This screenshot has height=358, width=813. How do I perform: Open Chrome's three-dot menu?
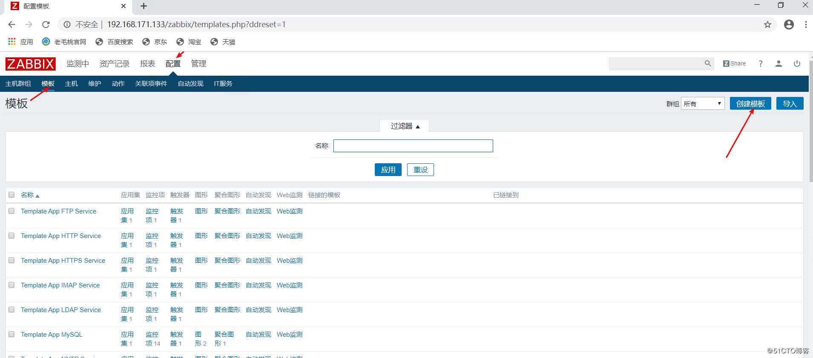pyautogui.click(x=806, y=25)
